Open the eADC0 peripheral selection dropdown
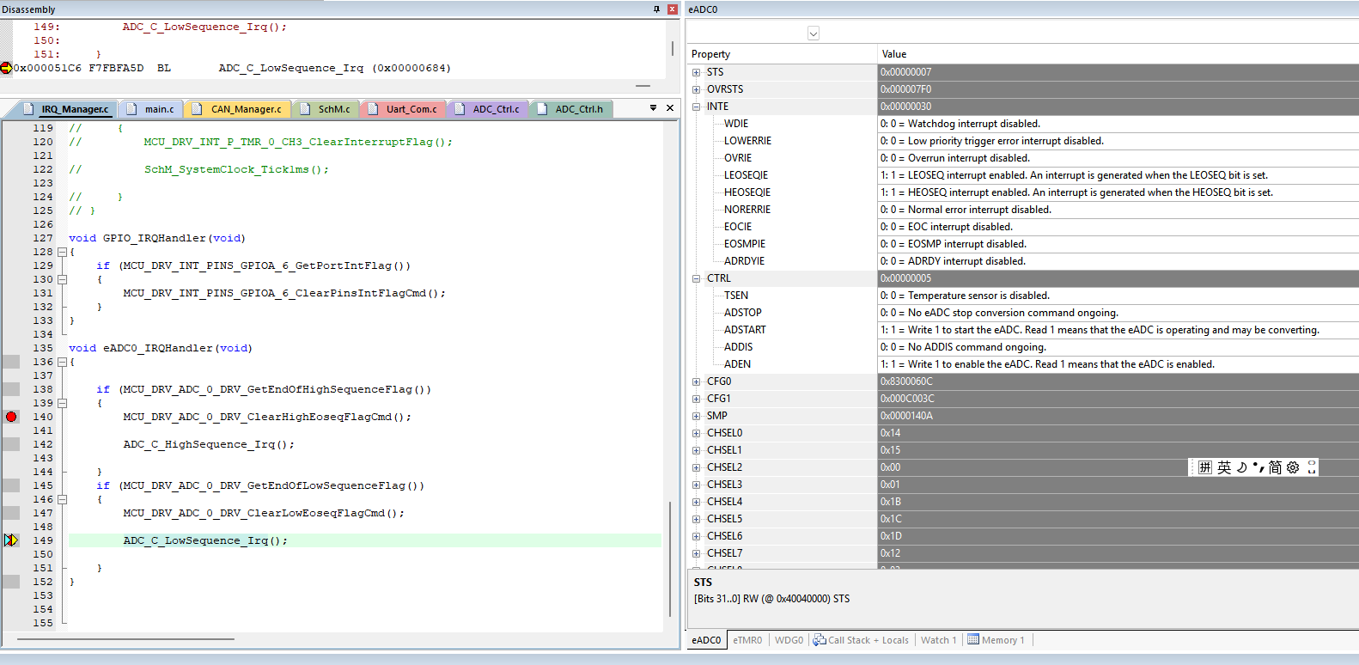This screenshot has height=665, width=1359. [x=814, y=34]
